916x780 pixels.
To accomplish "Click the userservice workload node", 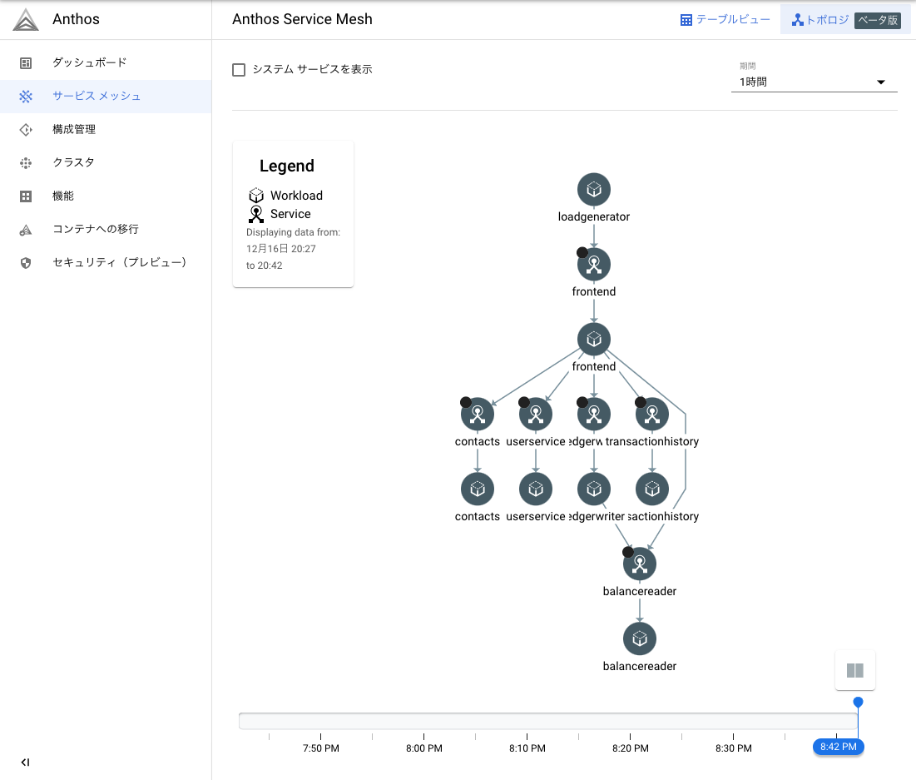I will click(536, 489).
